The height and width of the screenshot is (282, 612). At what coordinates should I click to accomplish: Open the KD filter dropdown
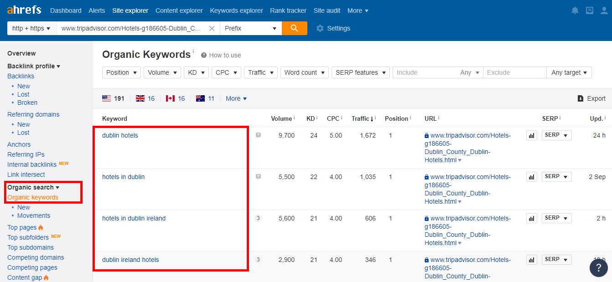point(197,72)
